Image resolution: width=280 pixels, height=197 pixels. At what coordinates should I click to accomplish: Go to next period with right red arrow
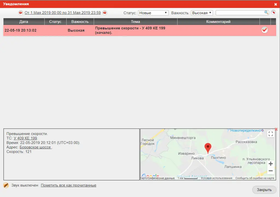[x=104, y=13]
